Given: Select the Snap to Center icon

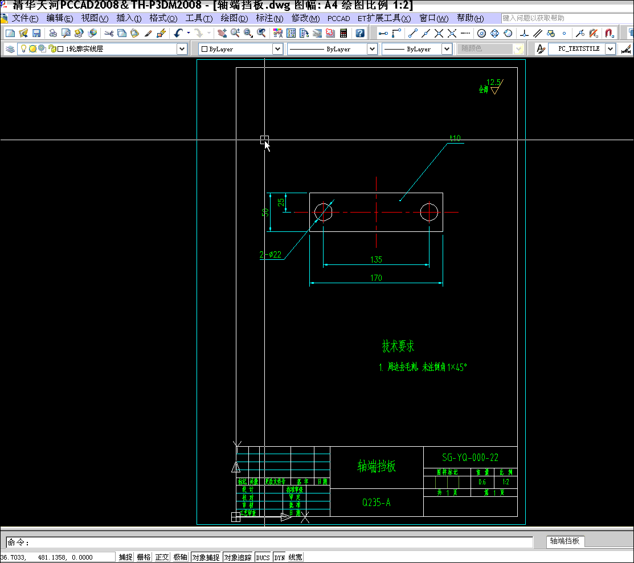Looking at the screenshot, I should (481, 33).
